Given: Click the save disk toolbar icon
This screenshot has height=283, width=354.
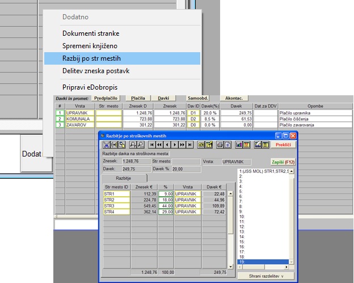Looking at the screenshot, I should 265,145.
